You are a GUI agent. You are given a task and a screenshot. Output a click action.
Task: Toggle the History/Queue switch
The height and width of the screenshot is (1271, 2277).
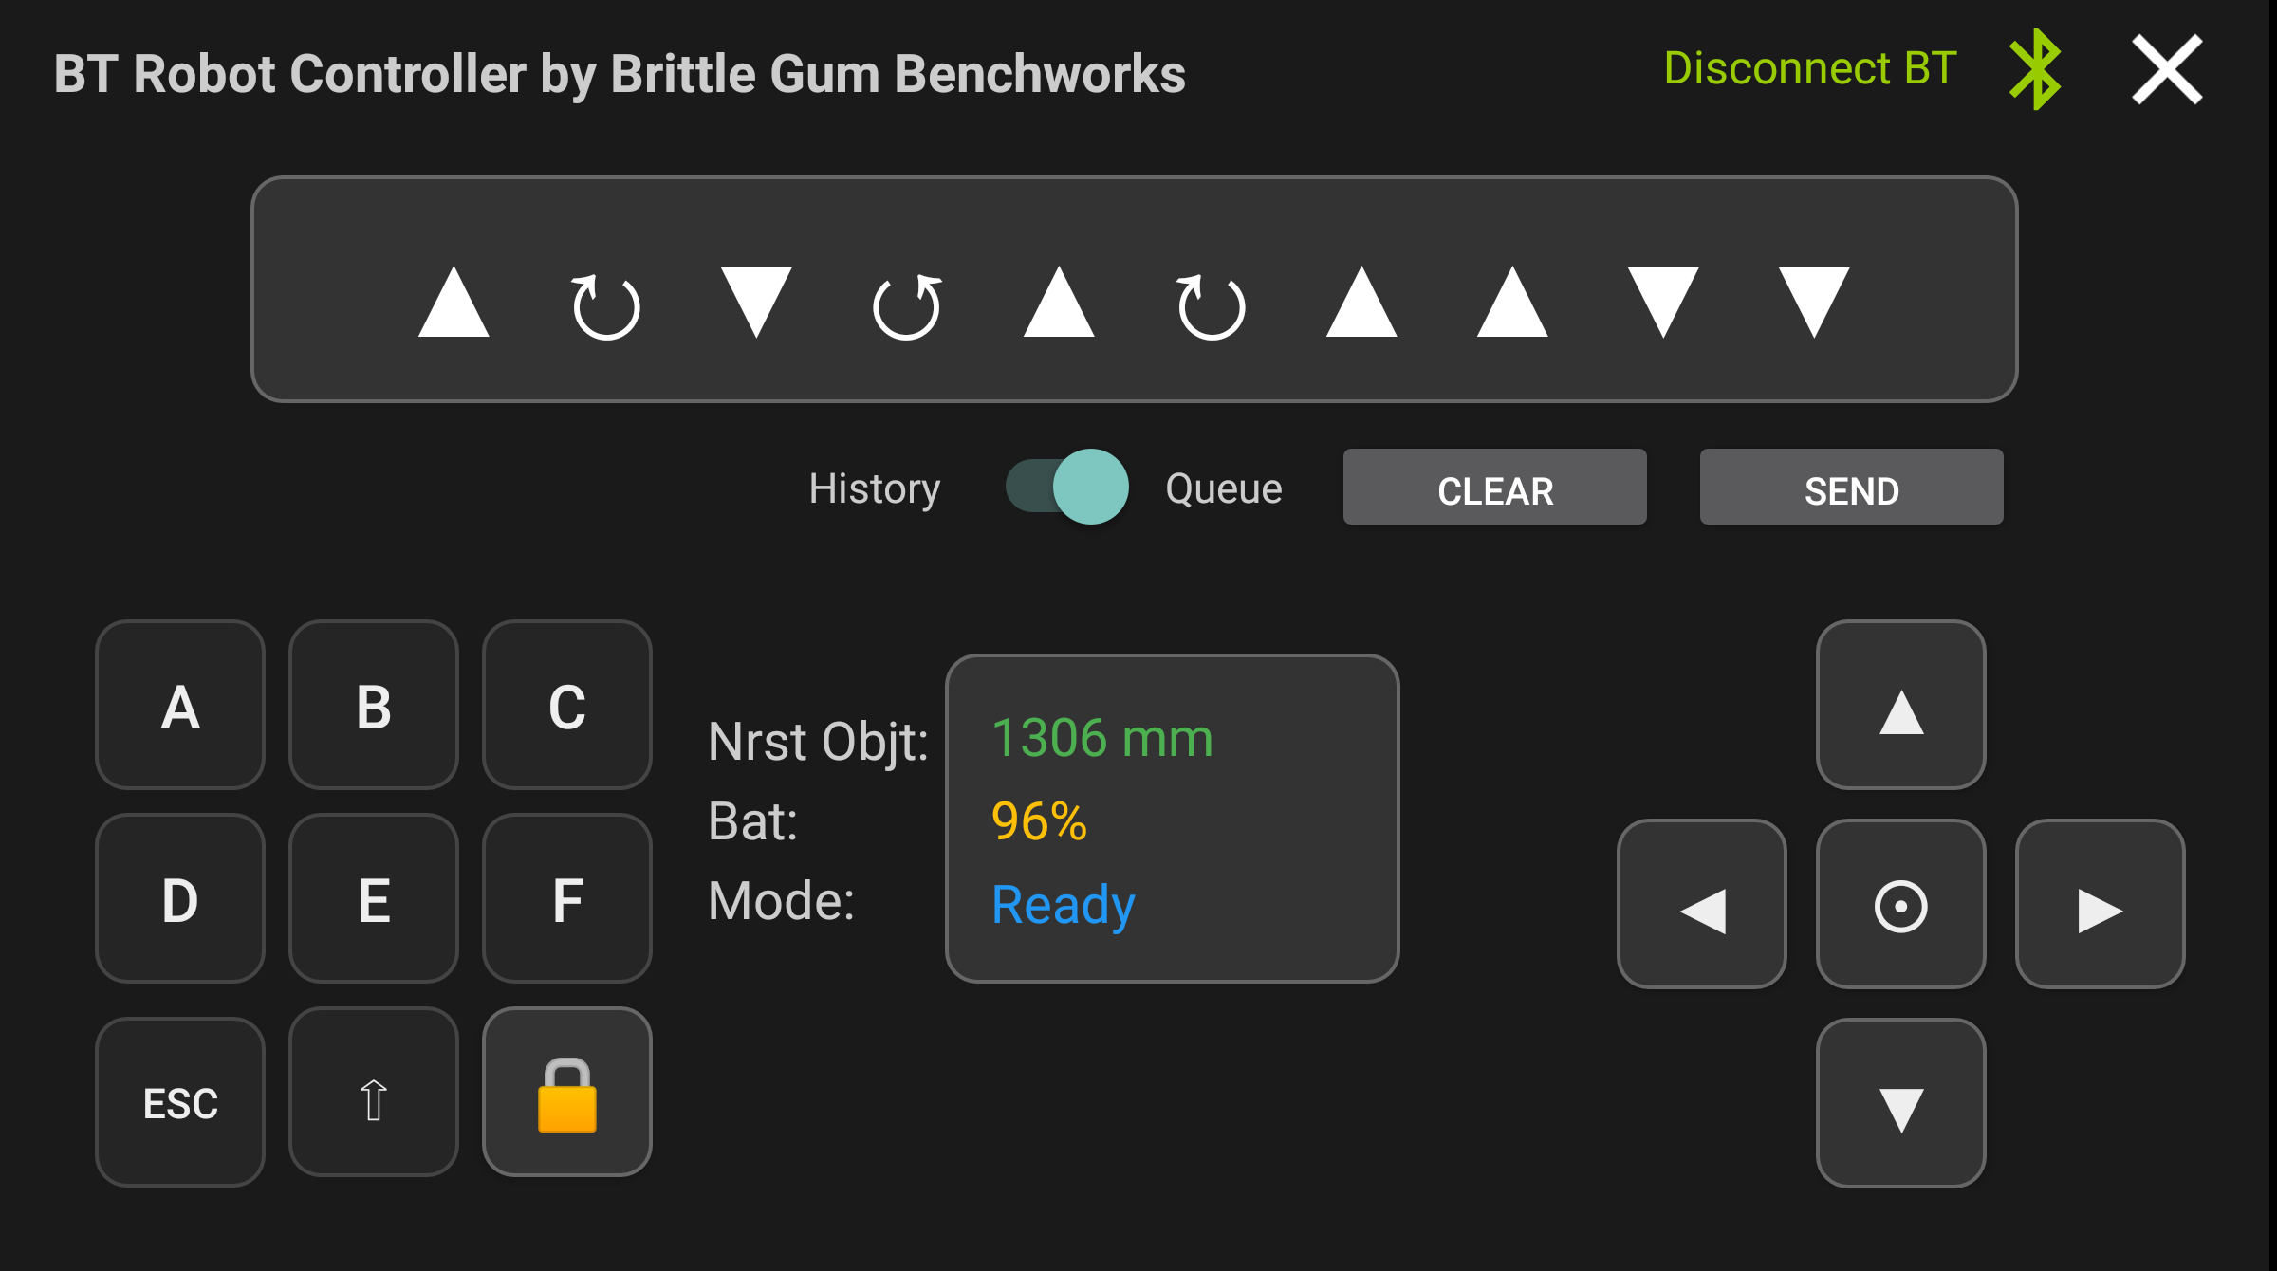1067,487
